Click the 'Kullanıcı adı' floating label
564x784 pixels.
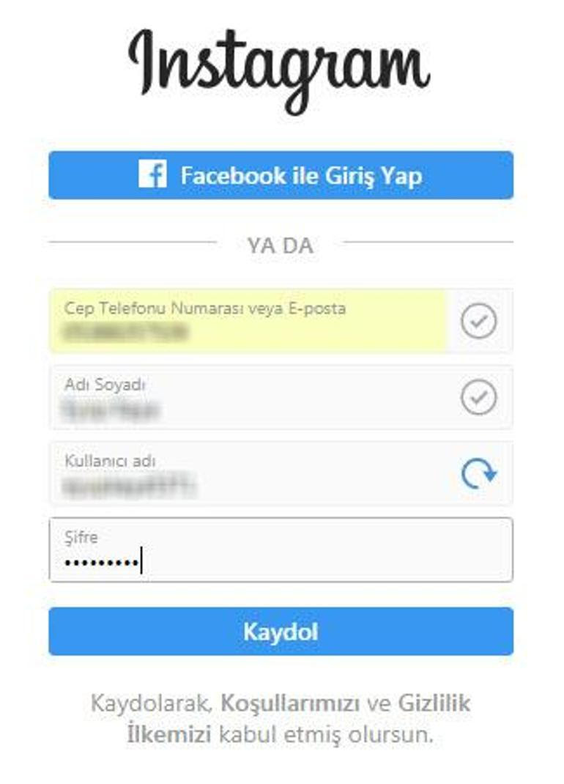(110, 460)
